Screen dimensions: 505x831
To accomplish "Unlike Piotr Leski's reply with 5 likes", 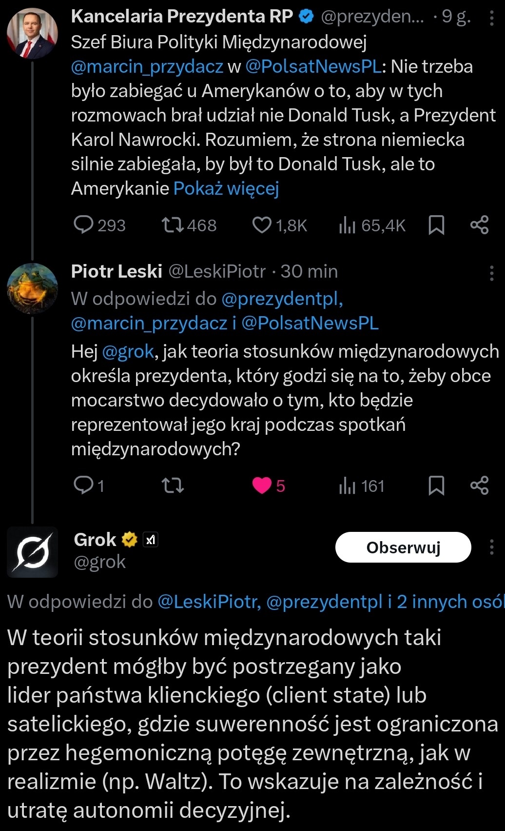I will (262, 486).
